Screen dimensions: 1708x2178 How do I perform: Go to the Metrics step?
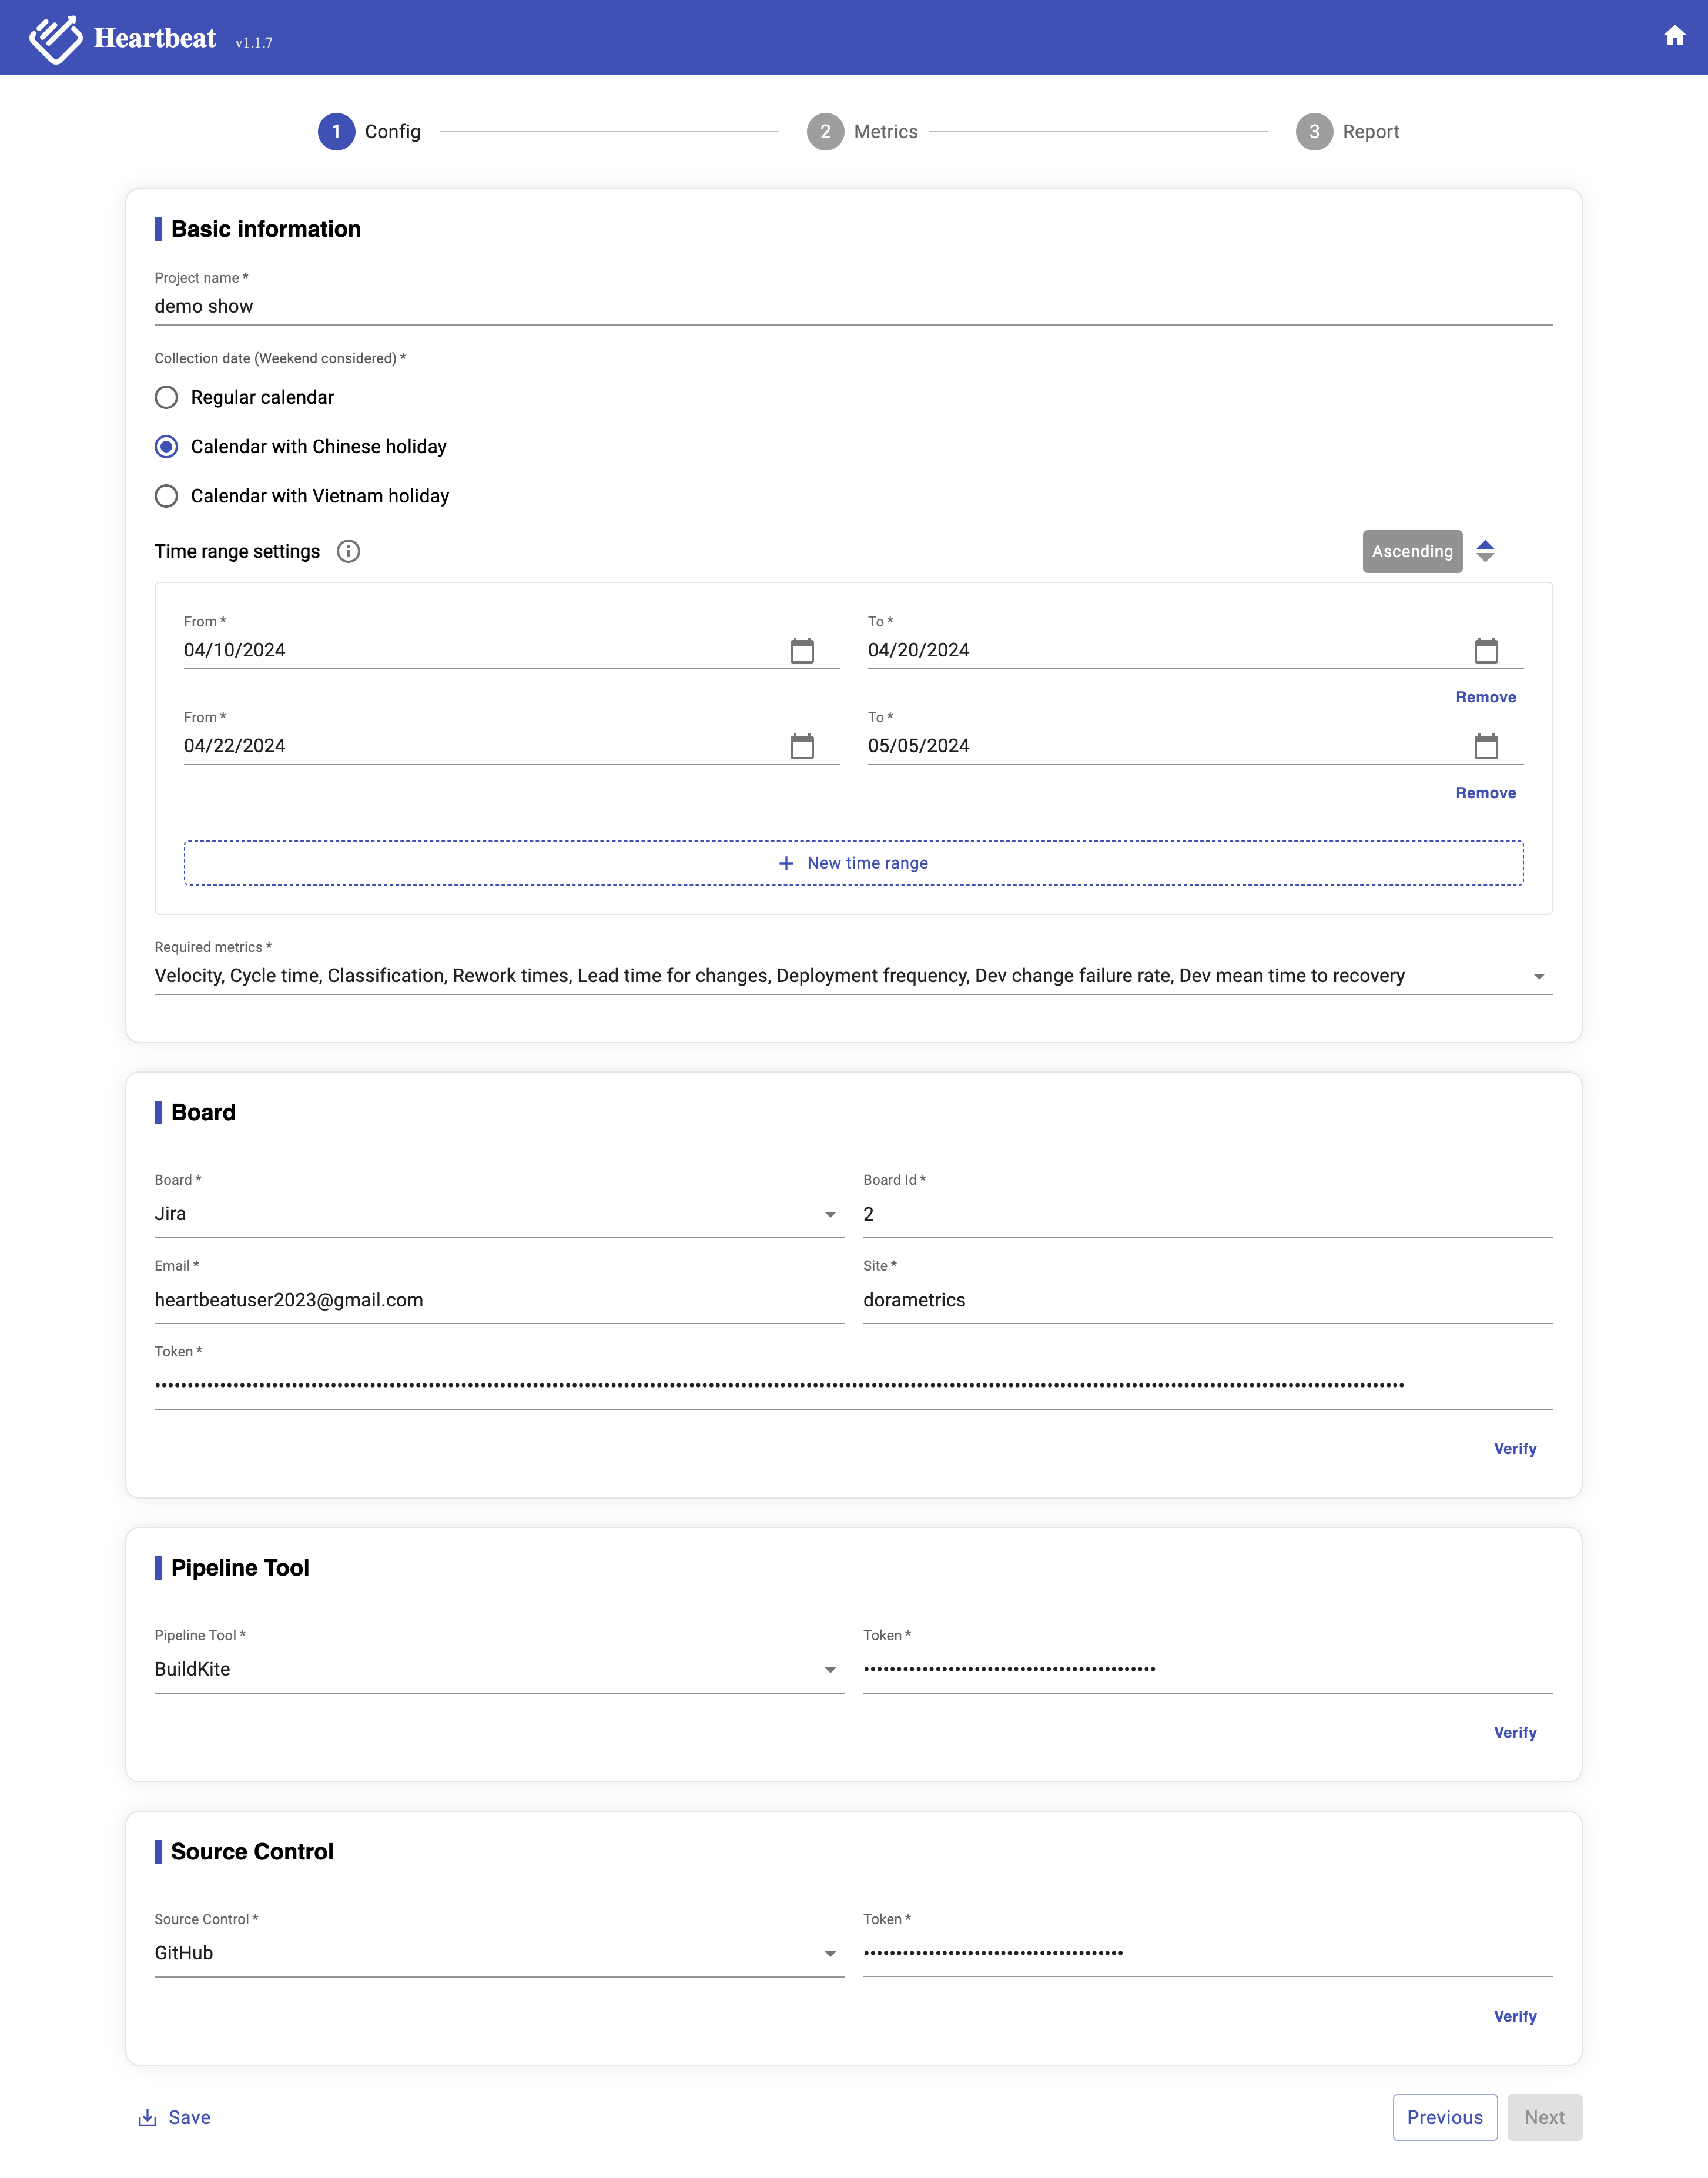point(825,132)
